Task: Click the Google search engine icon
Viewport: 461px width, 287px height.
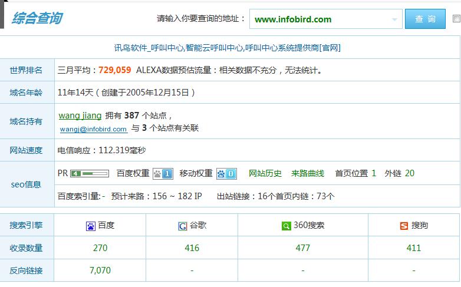Action: (x=183, y=226)
